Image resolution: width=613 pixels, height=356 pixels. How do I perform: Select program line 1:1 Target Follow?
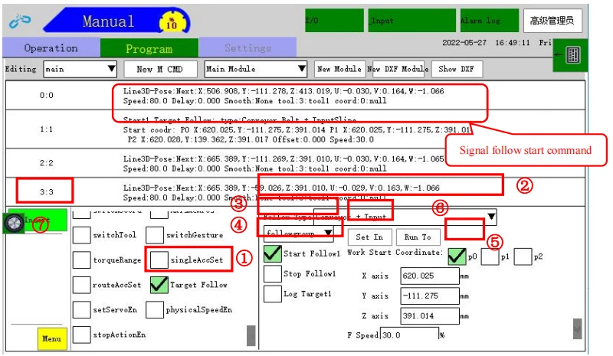295,129
